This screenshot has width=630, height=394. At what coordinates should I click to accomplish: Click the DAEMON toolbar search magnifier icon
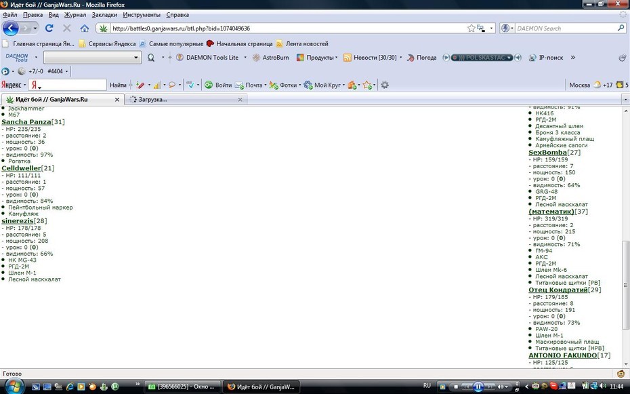click(151, 58)
